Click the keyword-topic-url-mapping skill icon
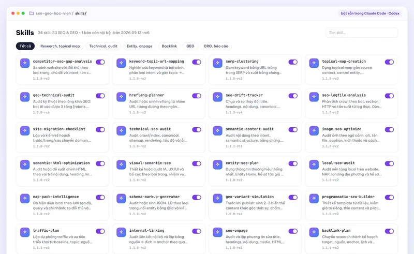The image size is (414, 254). [x=121, y=63]
